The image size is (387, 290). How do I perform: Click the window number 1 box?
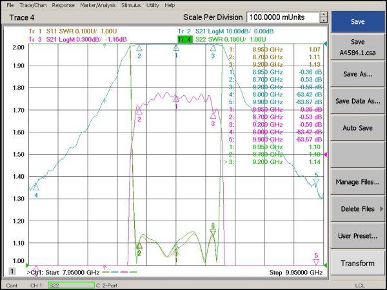coord(12,272)
